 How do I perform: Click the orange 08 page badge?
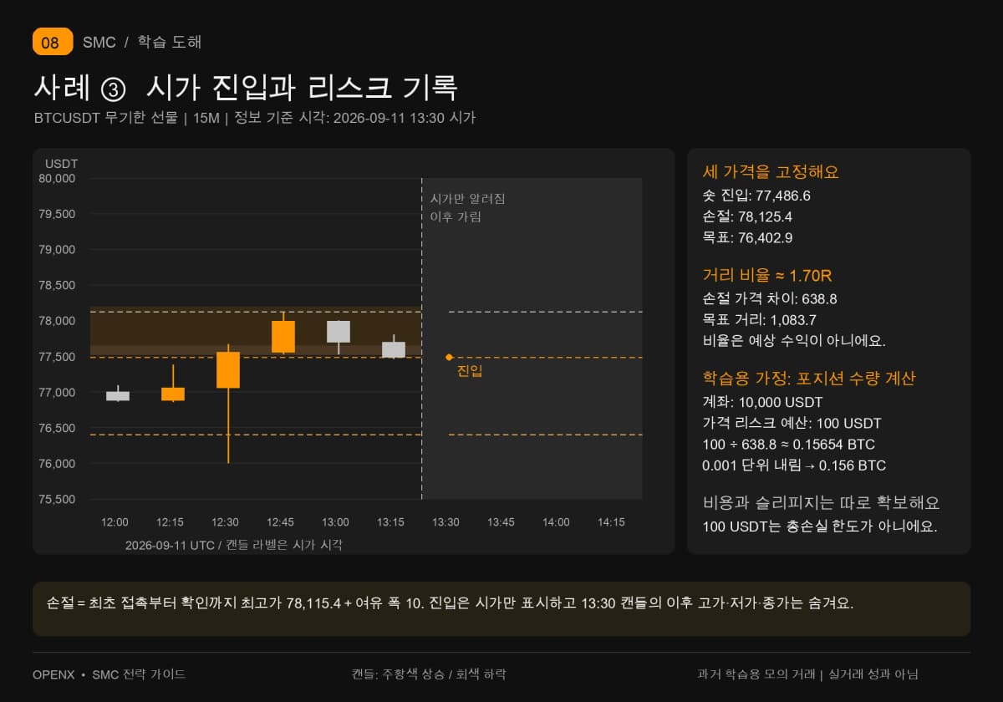point(53,42)
